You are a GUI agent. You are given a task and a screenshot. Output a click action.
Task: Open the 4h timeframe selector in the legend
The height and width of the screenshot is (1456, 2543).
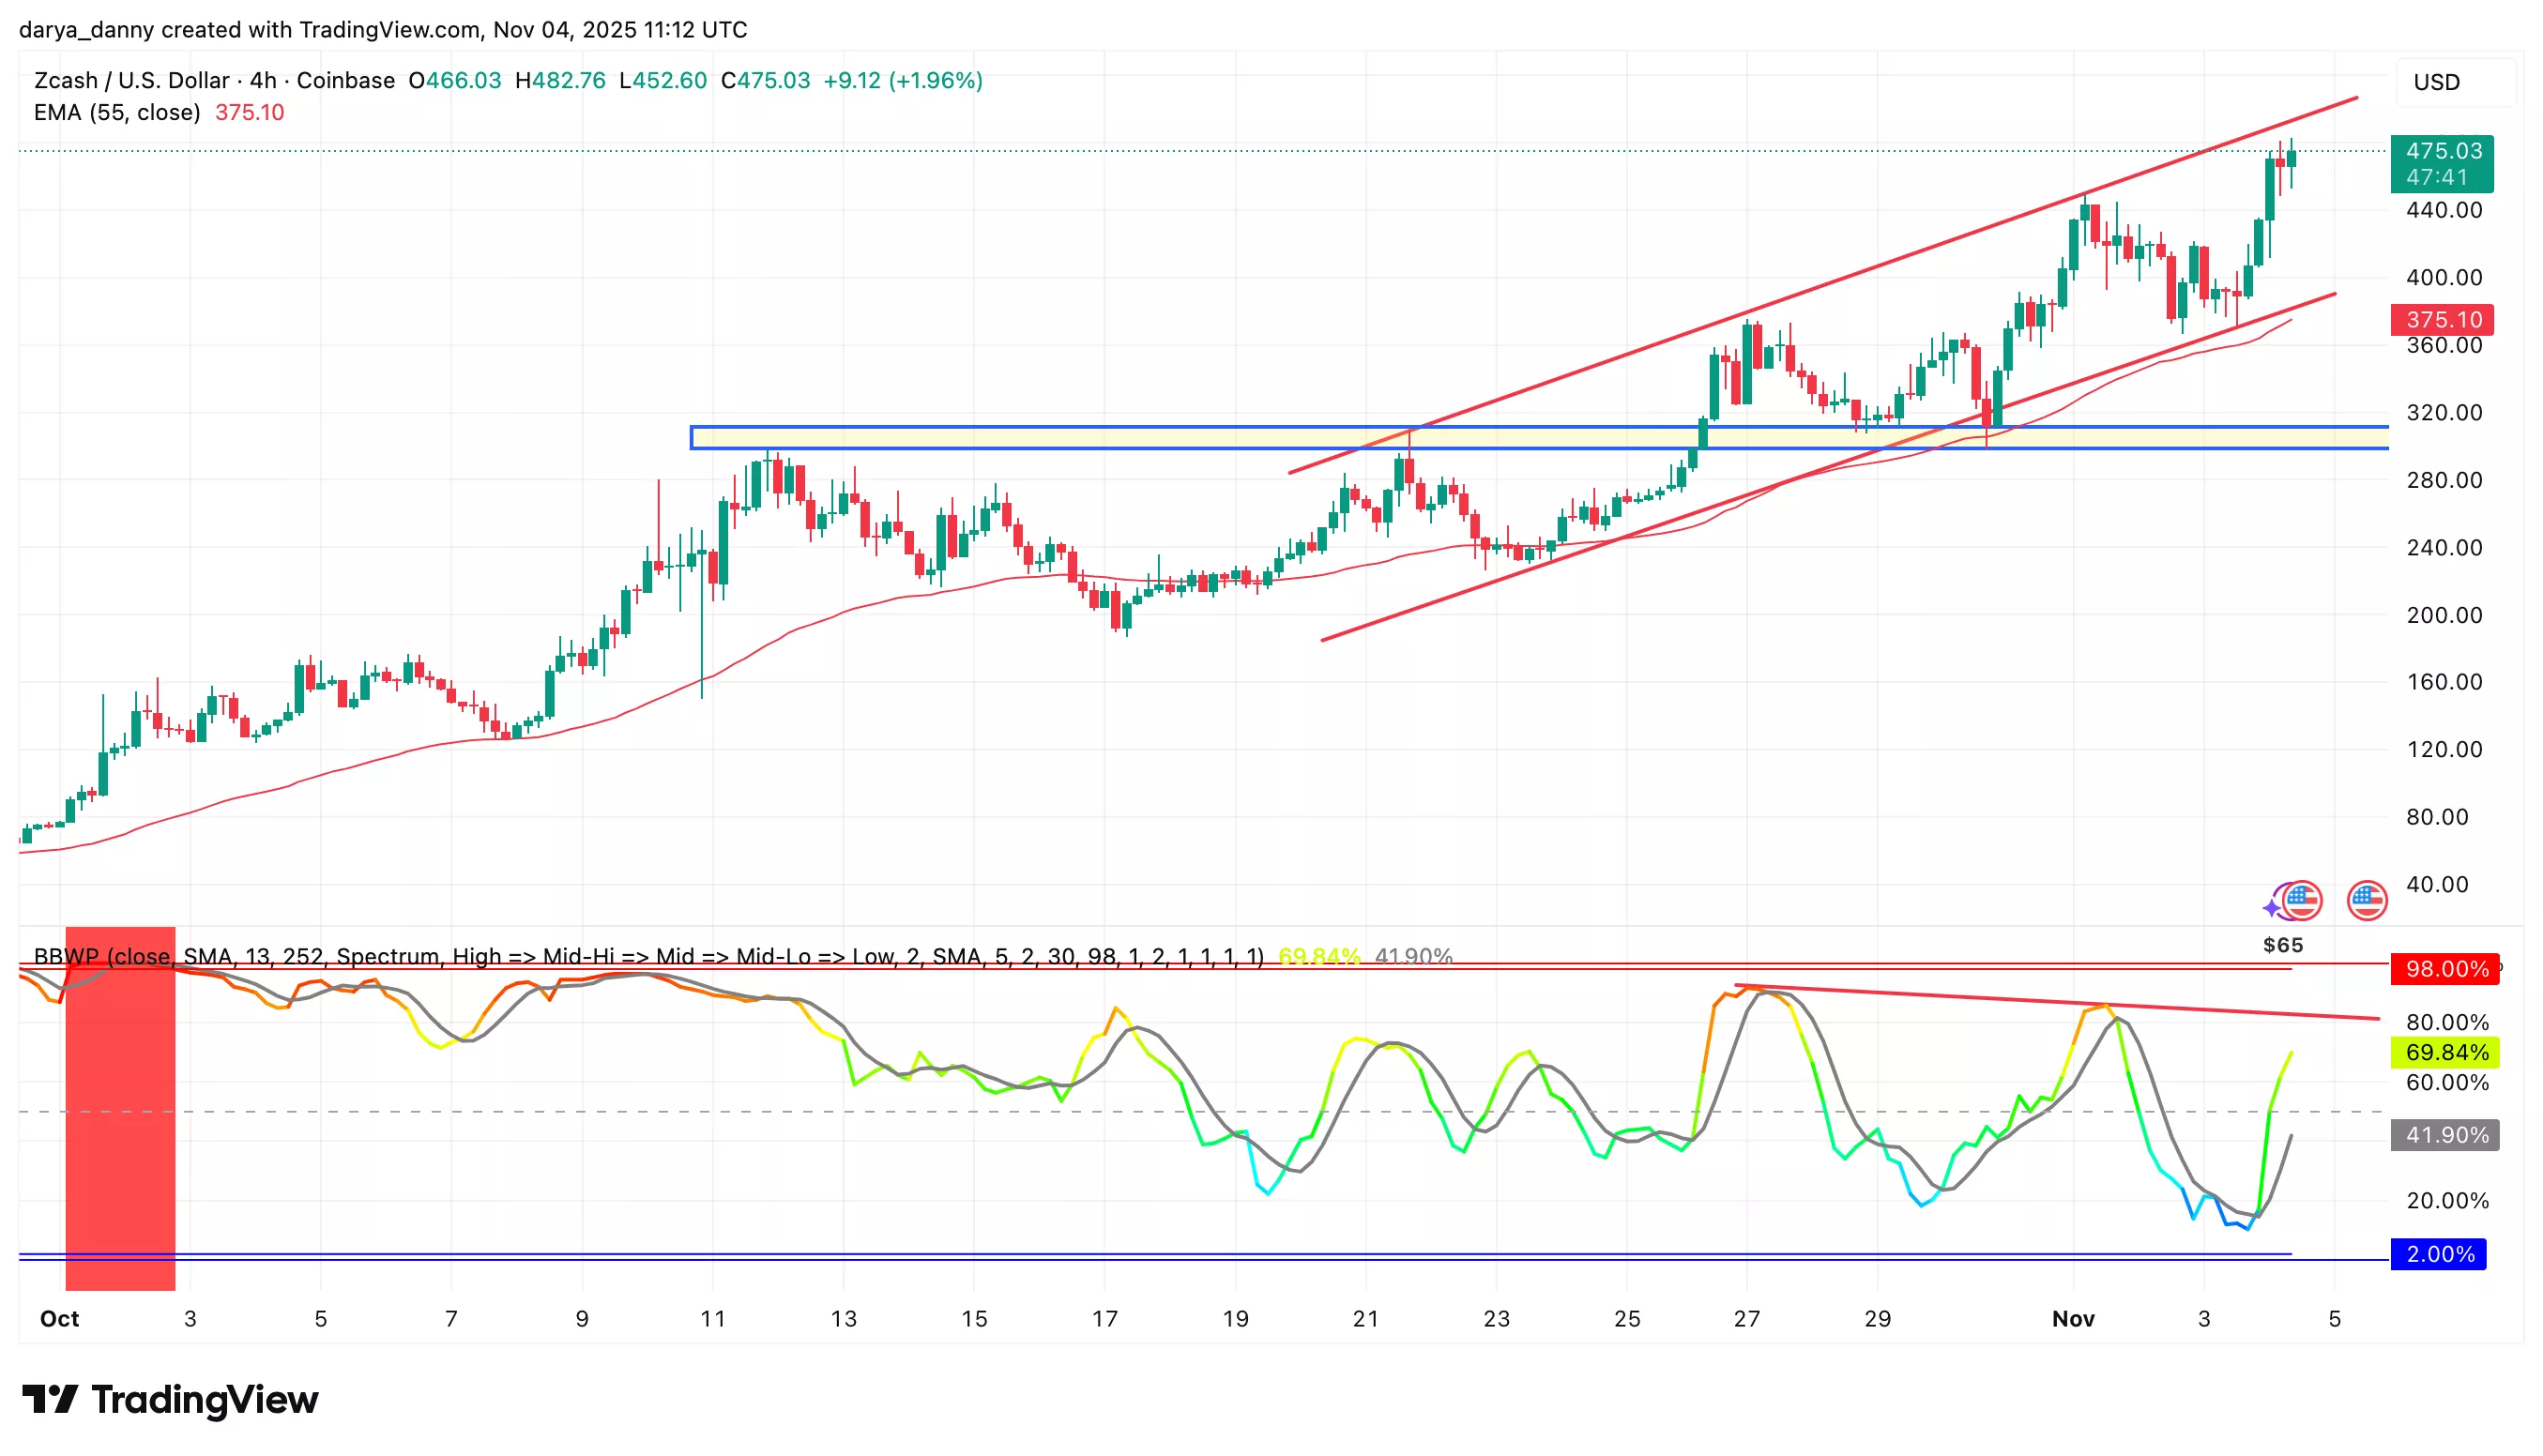[263, 80]
